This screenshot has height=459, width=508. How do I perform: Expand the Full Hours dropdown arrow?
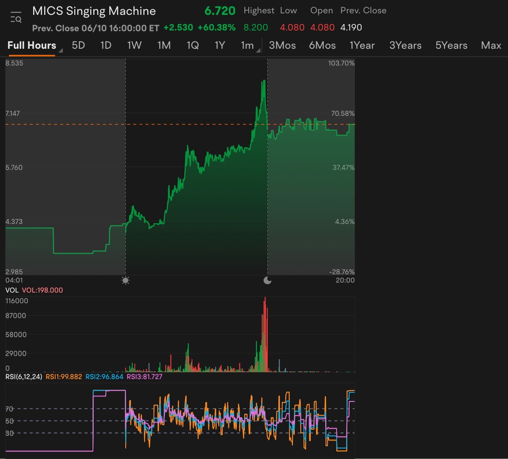pos(61,50)
